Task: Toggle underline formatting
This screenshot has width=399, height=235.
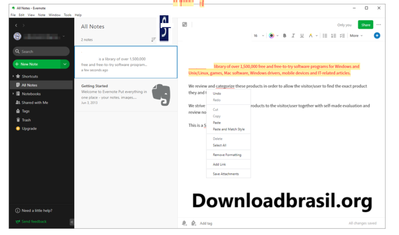Action: (302, 36)
